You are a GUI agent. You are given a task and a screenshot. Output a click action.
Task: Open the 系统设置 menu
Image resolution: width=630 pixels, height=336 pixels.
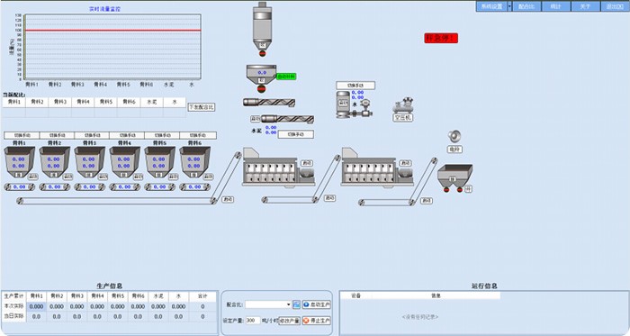click(x=491, y=6)
